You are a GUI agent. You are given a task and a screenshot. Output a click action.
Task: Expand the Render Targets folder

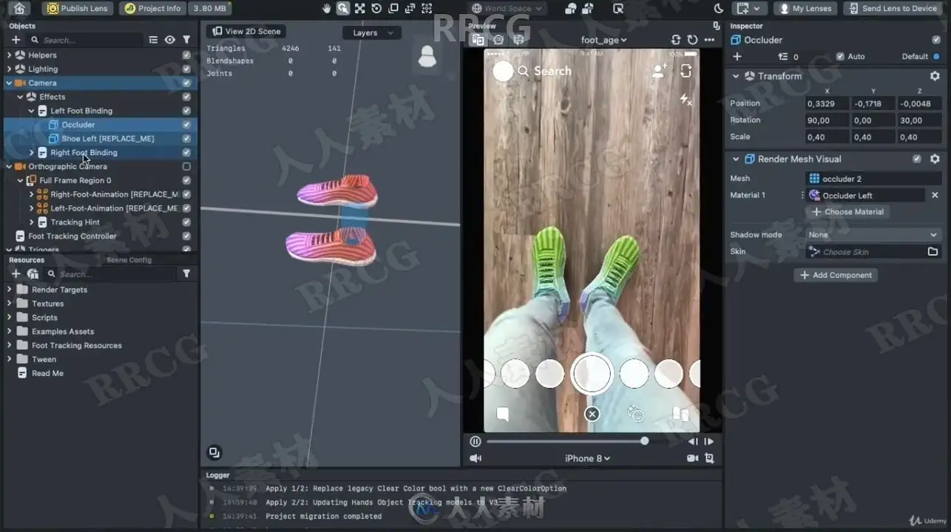coord(9,290)
